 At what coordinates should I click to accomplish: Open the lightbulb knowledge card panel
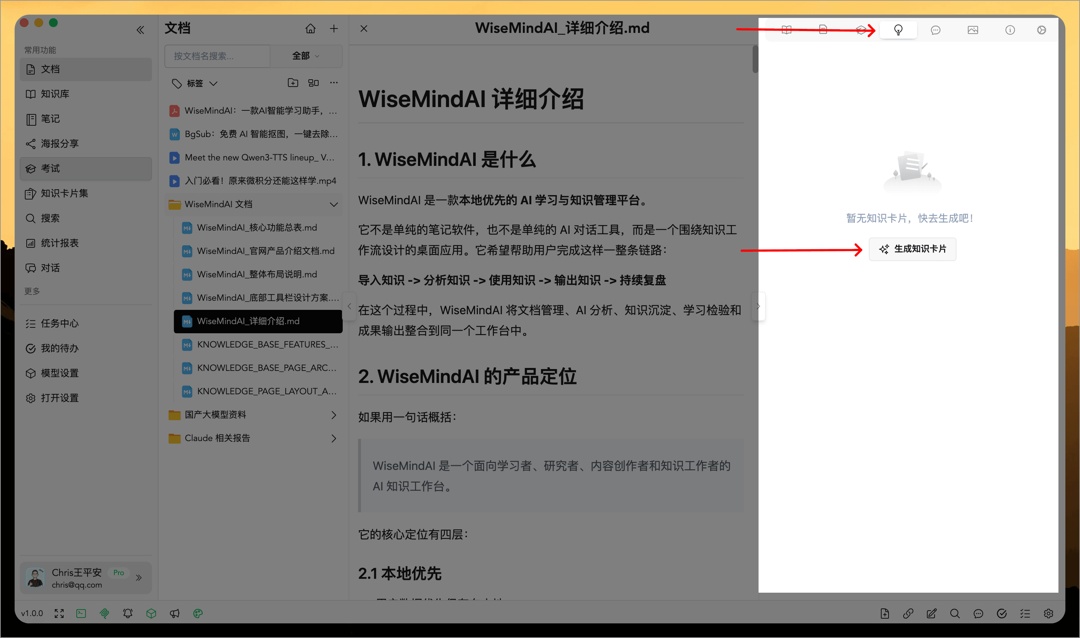(x=898, y=30)
